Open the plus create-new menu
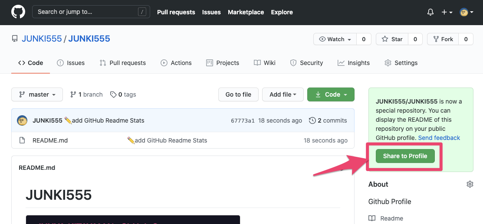483x224 pixels. (x=447, y=12)
